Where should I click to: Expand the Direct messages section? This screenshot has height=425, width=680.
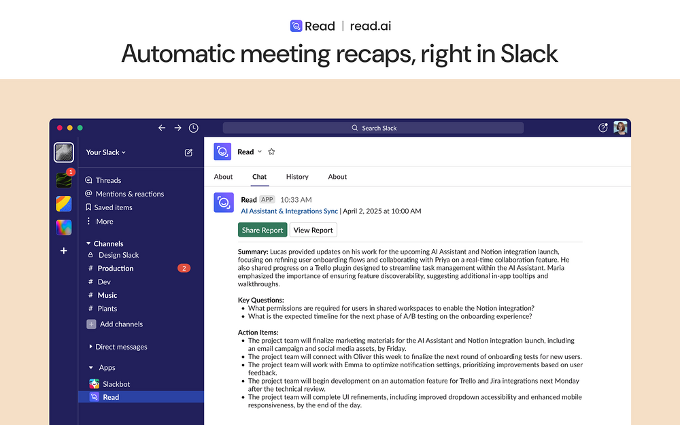coord(90,347)
